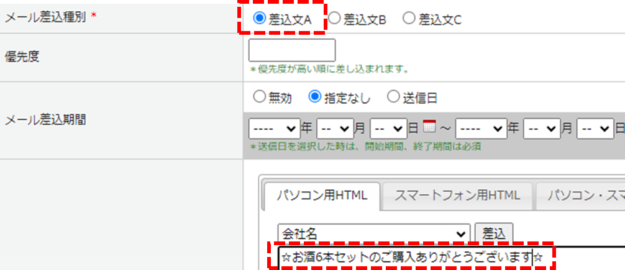Image resolution: width=625 pixels, height=270 pixels.
Task: Open the end month dropdown
Action: coord(542,128)
